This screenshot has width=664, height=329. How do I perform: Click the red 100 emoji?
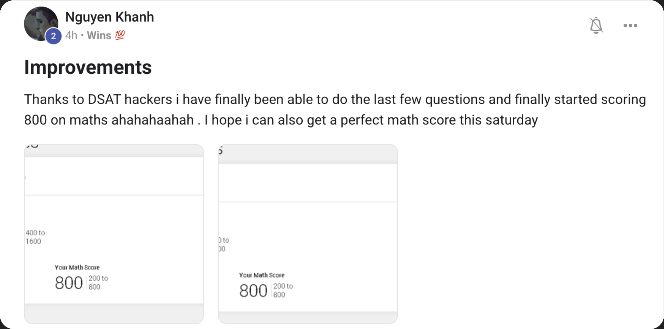pyautogui.click(x=120, y=35)
